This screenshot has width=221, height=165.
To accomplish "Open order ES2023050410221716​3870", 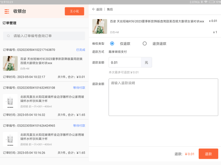I will (44, 63).
